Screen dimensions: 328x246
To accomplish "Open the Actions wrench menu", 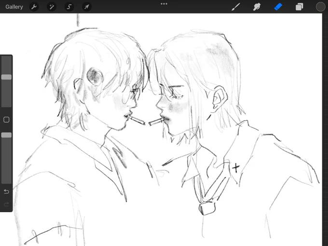I will click(x=34, y=7).
